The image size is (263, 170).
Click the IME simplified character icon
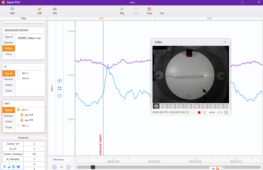(13, 167)
